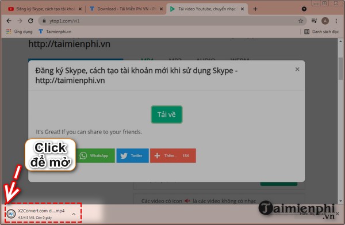Click page scrollbar up arrow
The width and height of the screenshot is (345, 225).
[x=340, y=41]
